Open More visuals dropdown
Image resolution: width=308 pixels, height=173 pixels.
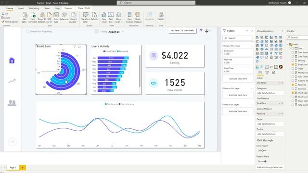click(x=118, y=17)
